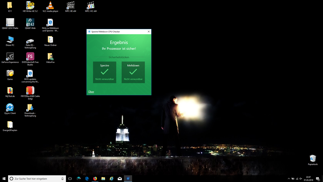Select the EnergieSParplan folder
The height and width of the screenshot is (182, 323).
pos(10,126)
